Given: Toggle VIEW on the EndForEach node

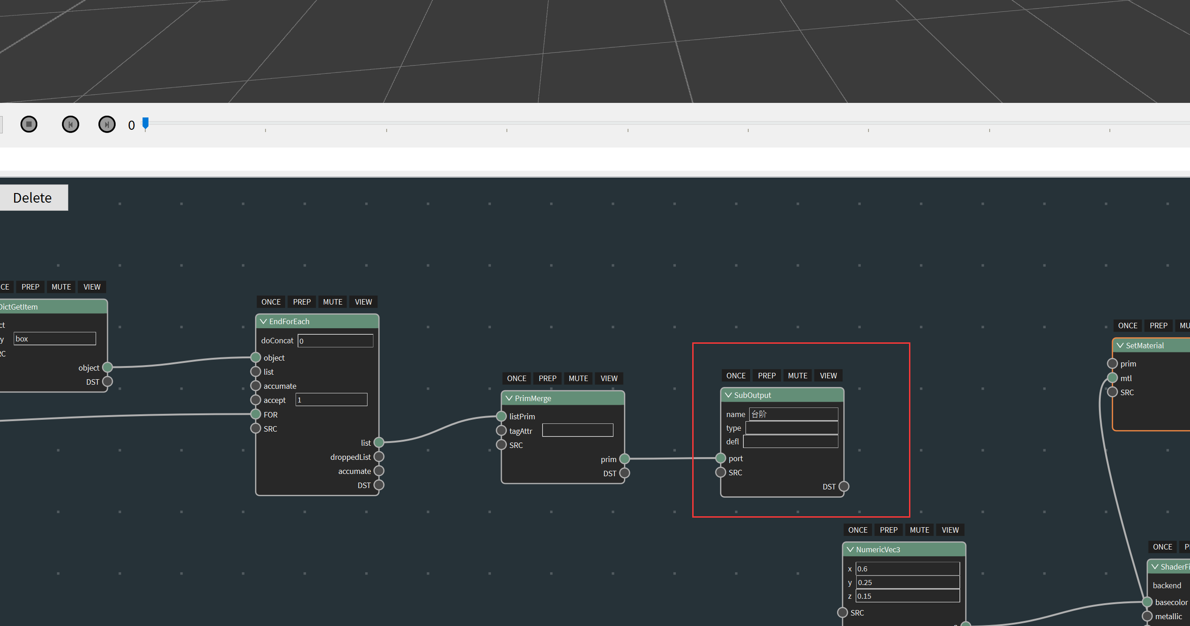Looking at the screenshot, I should click(363, 302).
